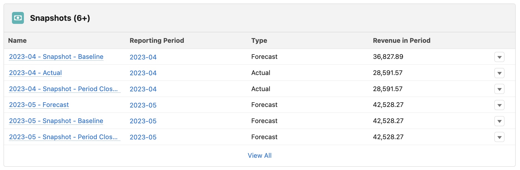Open row menu for 2023-04 - Snapshot - Baseline

pos(499,57)
